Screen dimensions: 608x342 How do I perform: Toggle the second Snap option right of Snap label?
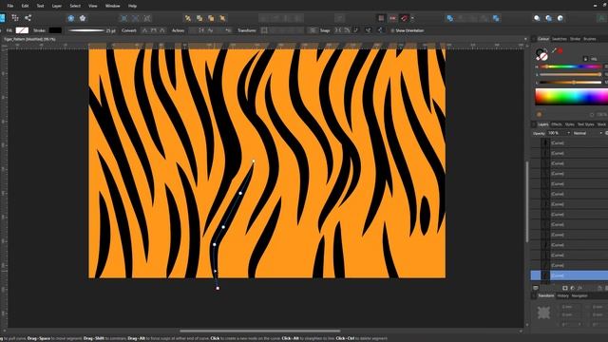tap(347, 30)
